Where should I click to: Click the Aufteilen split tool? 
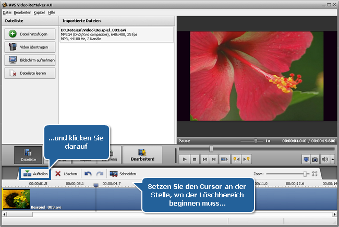coord(35,173)
